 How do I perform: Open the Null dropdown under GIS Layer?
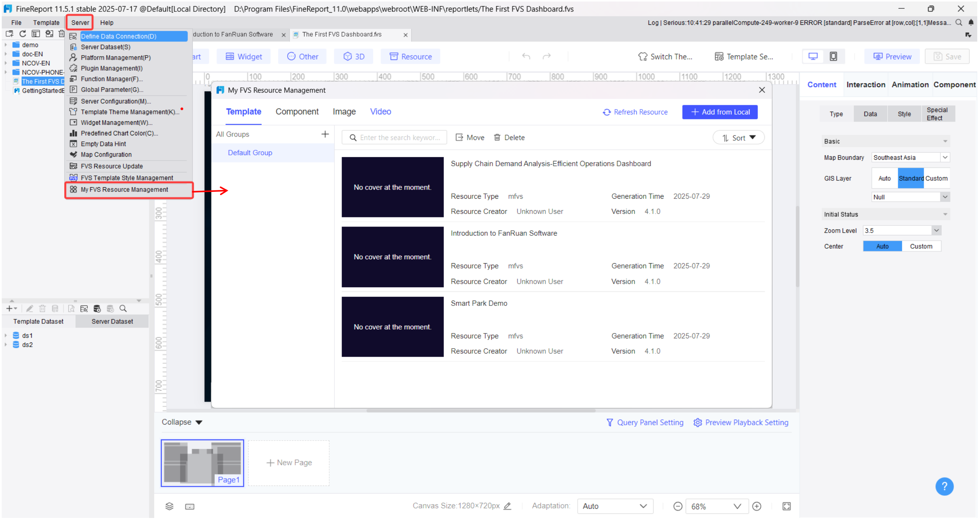click(x=910, y=197)
